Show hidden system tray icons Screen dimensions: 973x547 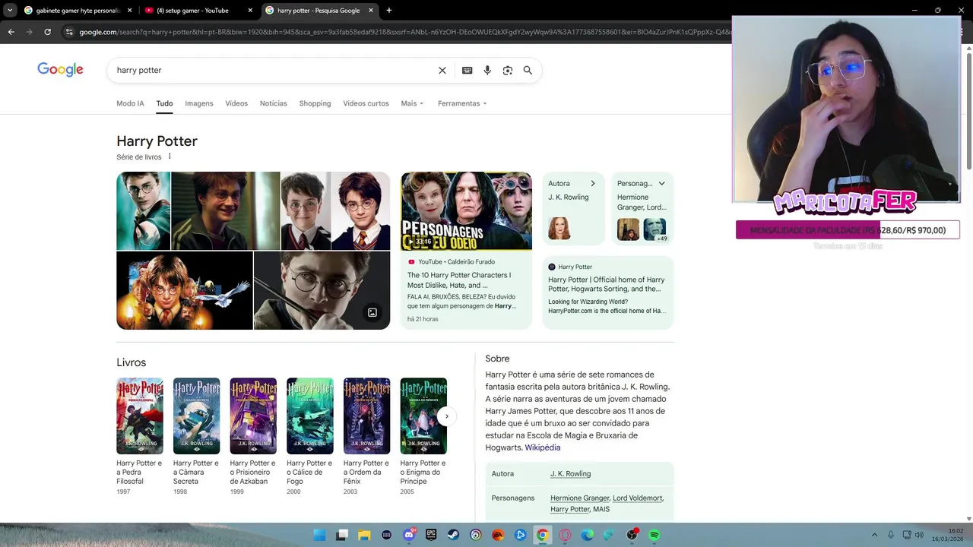pos(874,535)
